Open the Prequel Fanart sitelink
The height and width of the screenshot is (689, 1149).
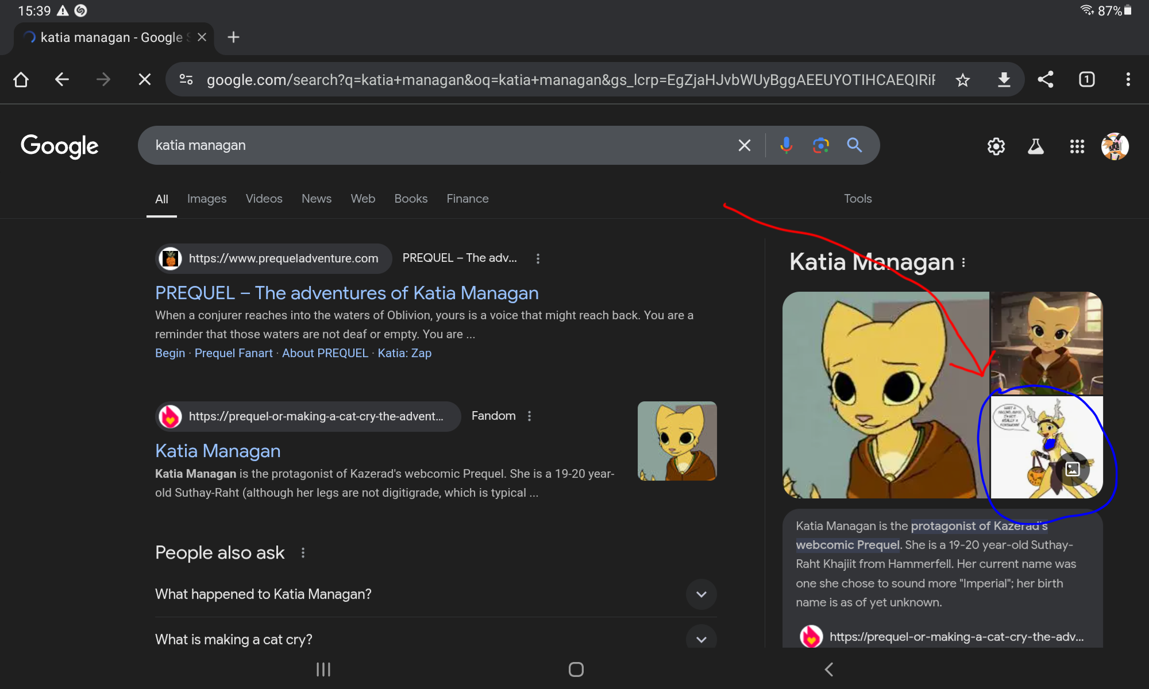[x=233, y=353]
